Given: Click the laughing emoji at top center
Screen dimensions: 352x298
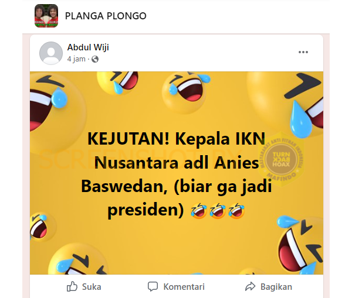Looking at the screenshot, I should tap(185, 91).
